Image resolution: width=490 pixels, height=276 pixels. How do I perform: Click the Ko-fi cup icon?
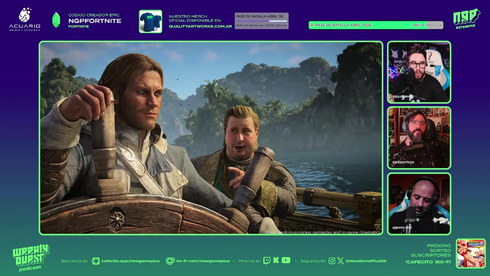point(170,261)
